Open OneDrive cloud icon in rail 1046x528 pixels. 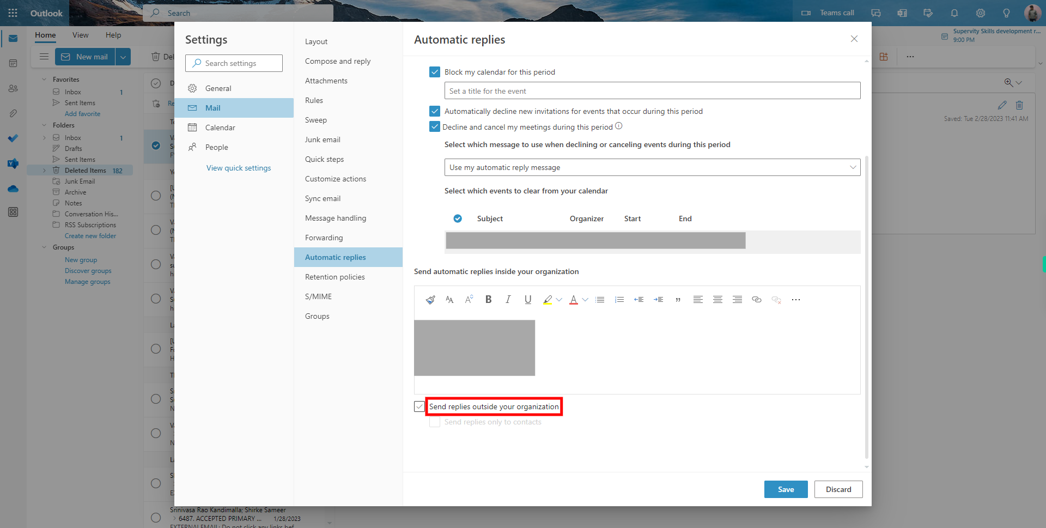point(13,189)
